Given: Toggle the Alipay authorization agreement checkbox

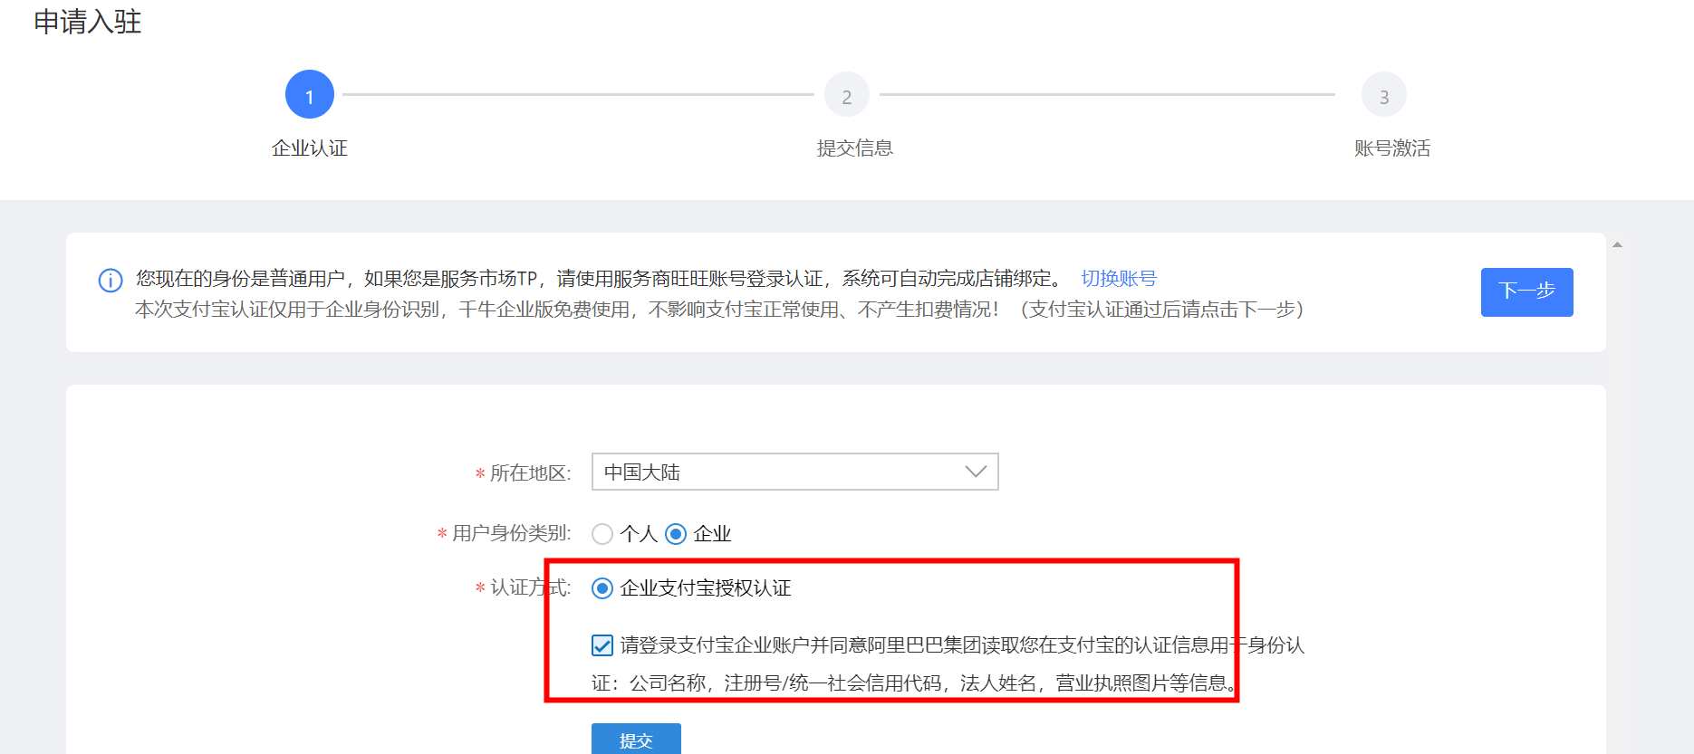Looking at the screenshot, I should [602, 645].
